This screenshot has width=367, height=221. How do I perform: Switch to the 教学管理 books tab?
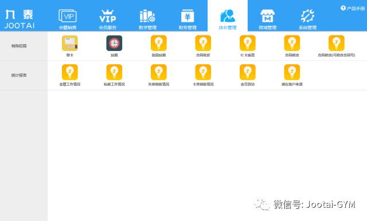(147, 19)
